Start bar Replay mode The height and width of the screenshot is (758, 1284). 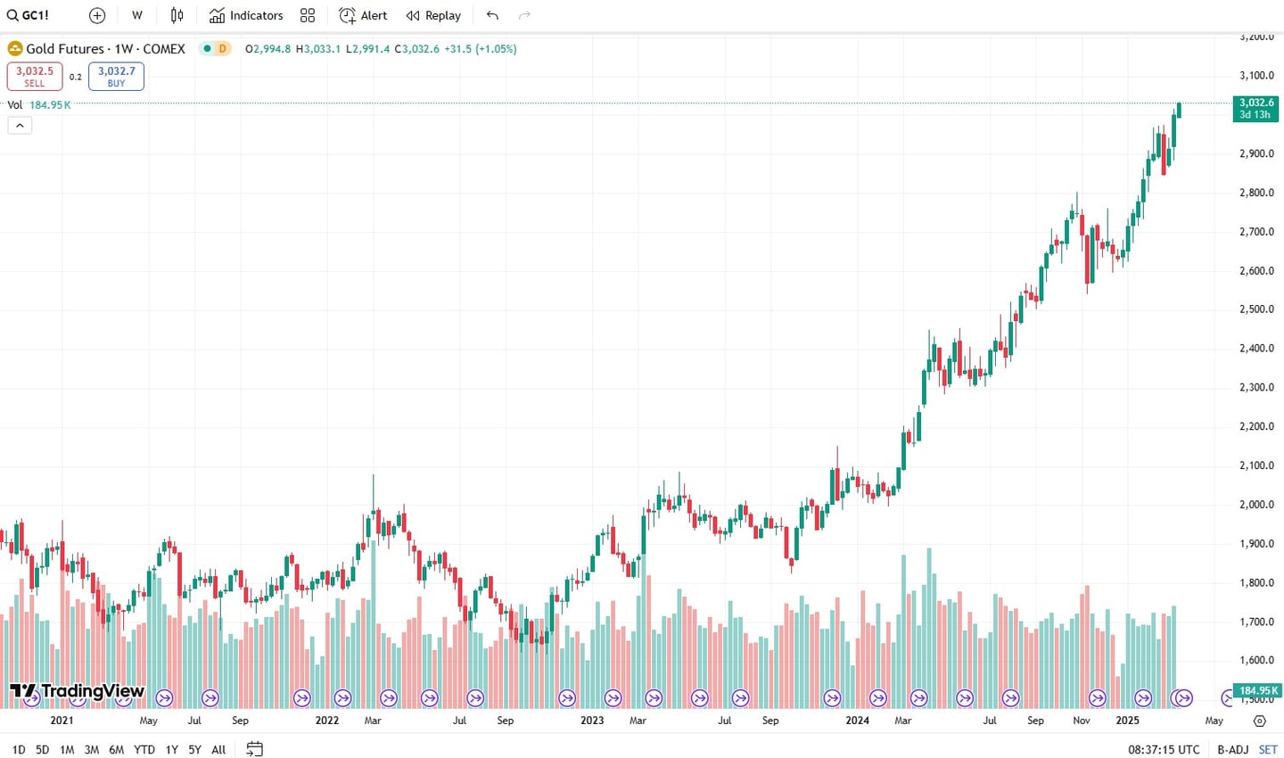433,15
